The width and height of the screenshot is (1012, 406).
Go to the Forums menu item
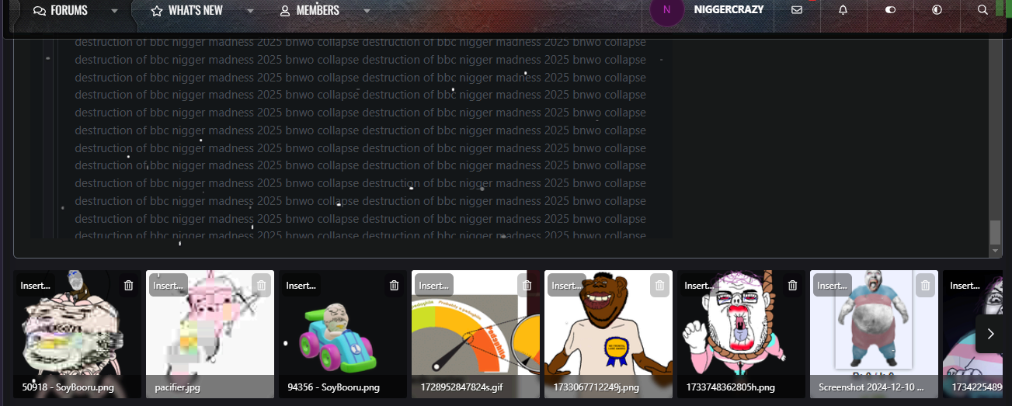click(x=61, y=11)
